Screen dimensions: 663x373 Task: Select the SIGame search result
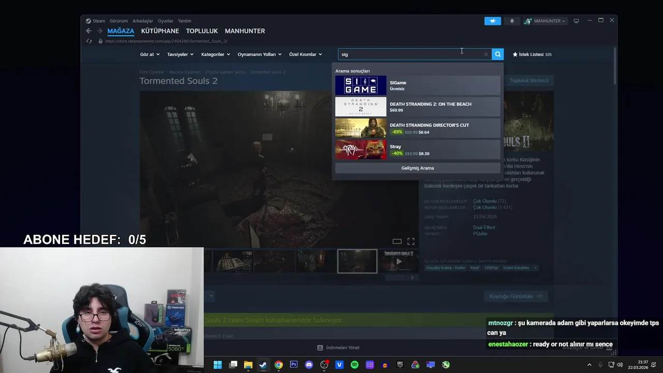pos(417,85)
